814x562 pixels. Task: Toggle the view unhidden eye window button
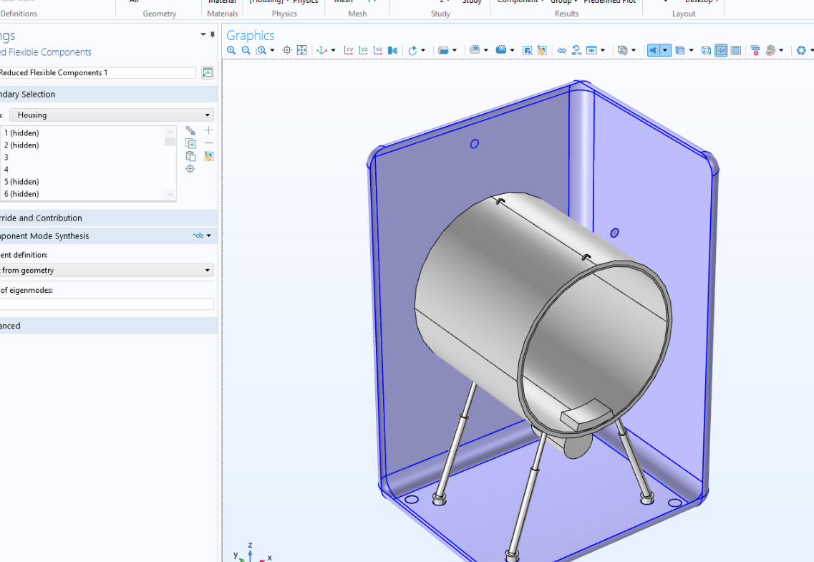[x=591, y=50]
